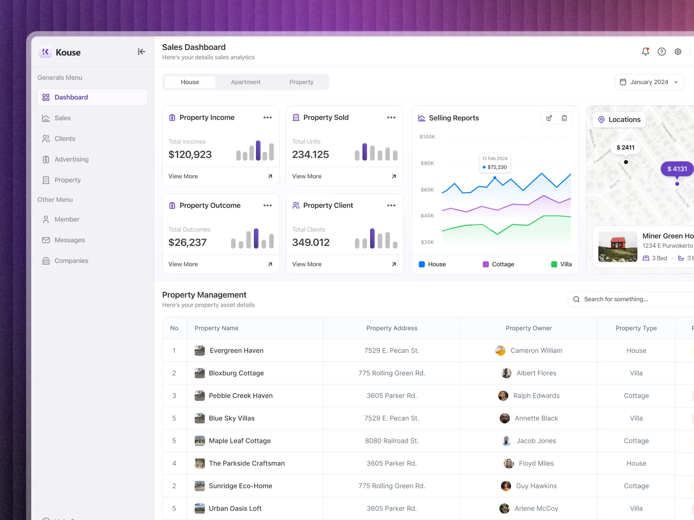The height and width of the screenshot is (520, 694).
Task: Click the Miner Green house thumbnail
Action: [x=618, y=247]
